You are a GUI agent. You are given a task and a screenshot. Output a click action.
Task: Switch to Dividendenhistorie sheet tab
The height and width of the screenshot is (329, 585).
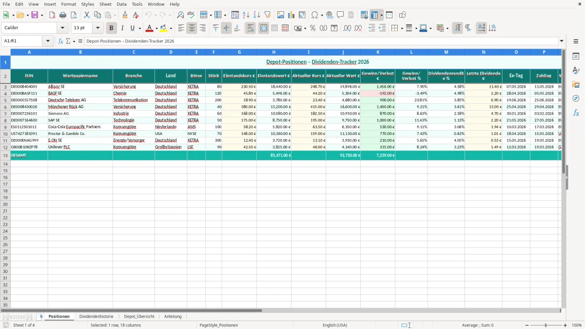pyautogui.click(x=97, y=316)
